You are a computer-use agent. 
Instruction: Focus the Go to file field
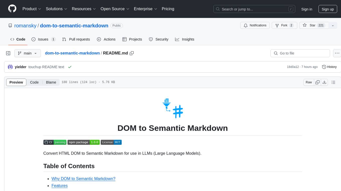tap(300, 53)
